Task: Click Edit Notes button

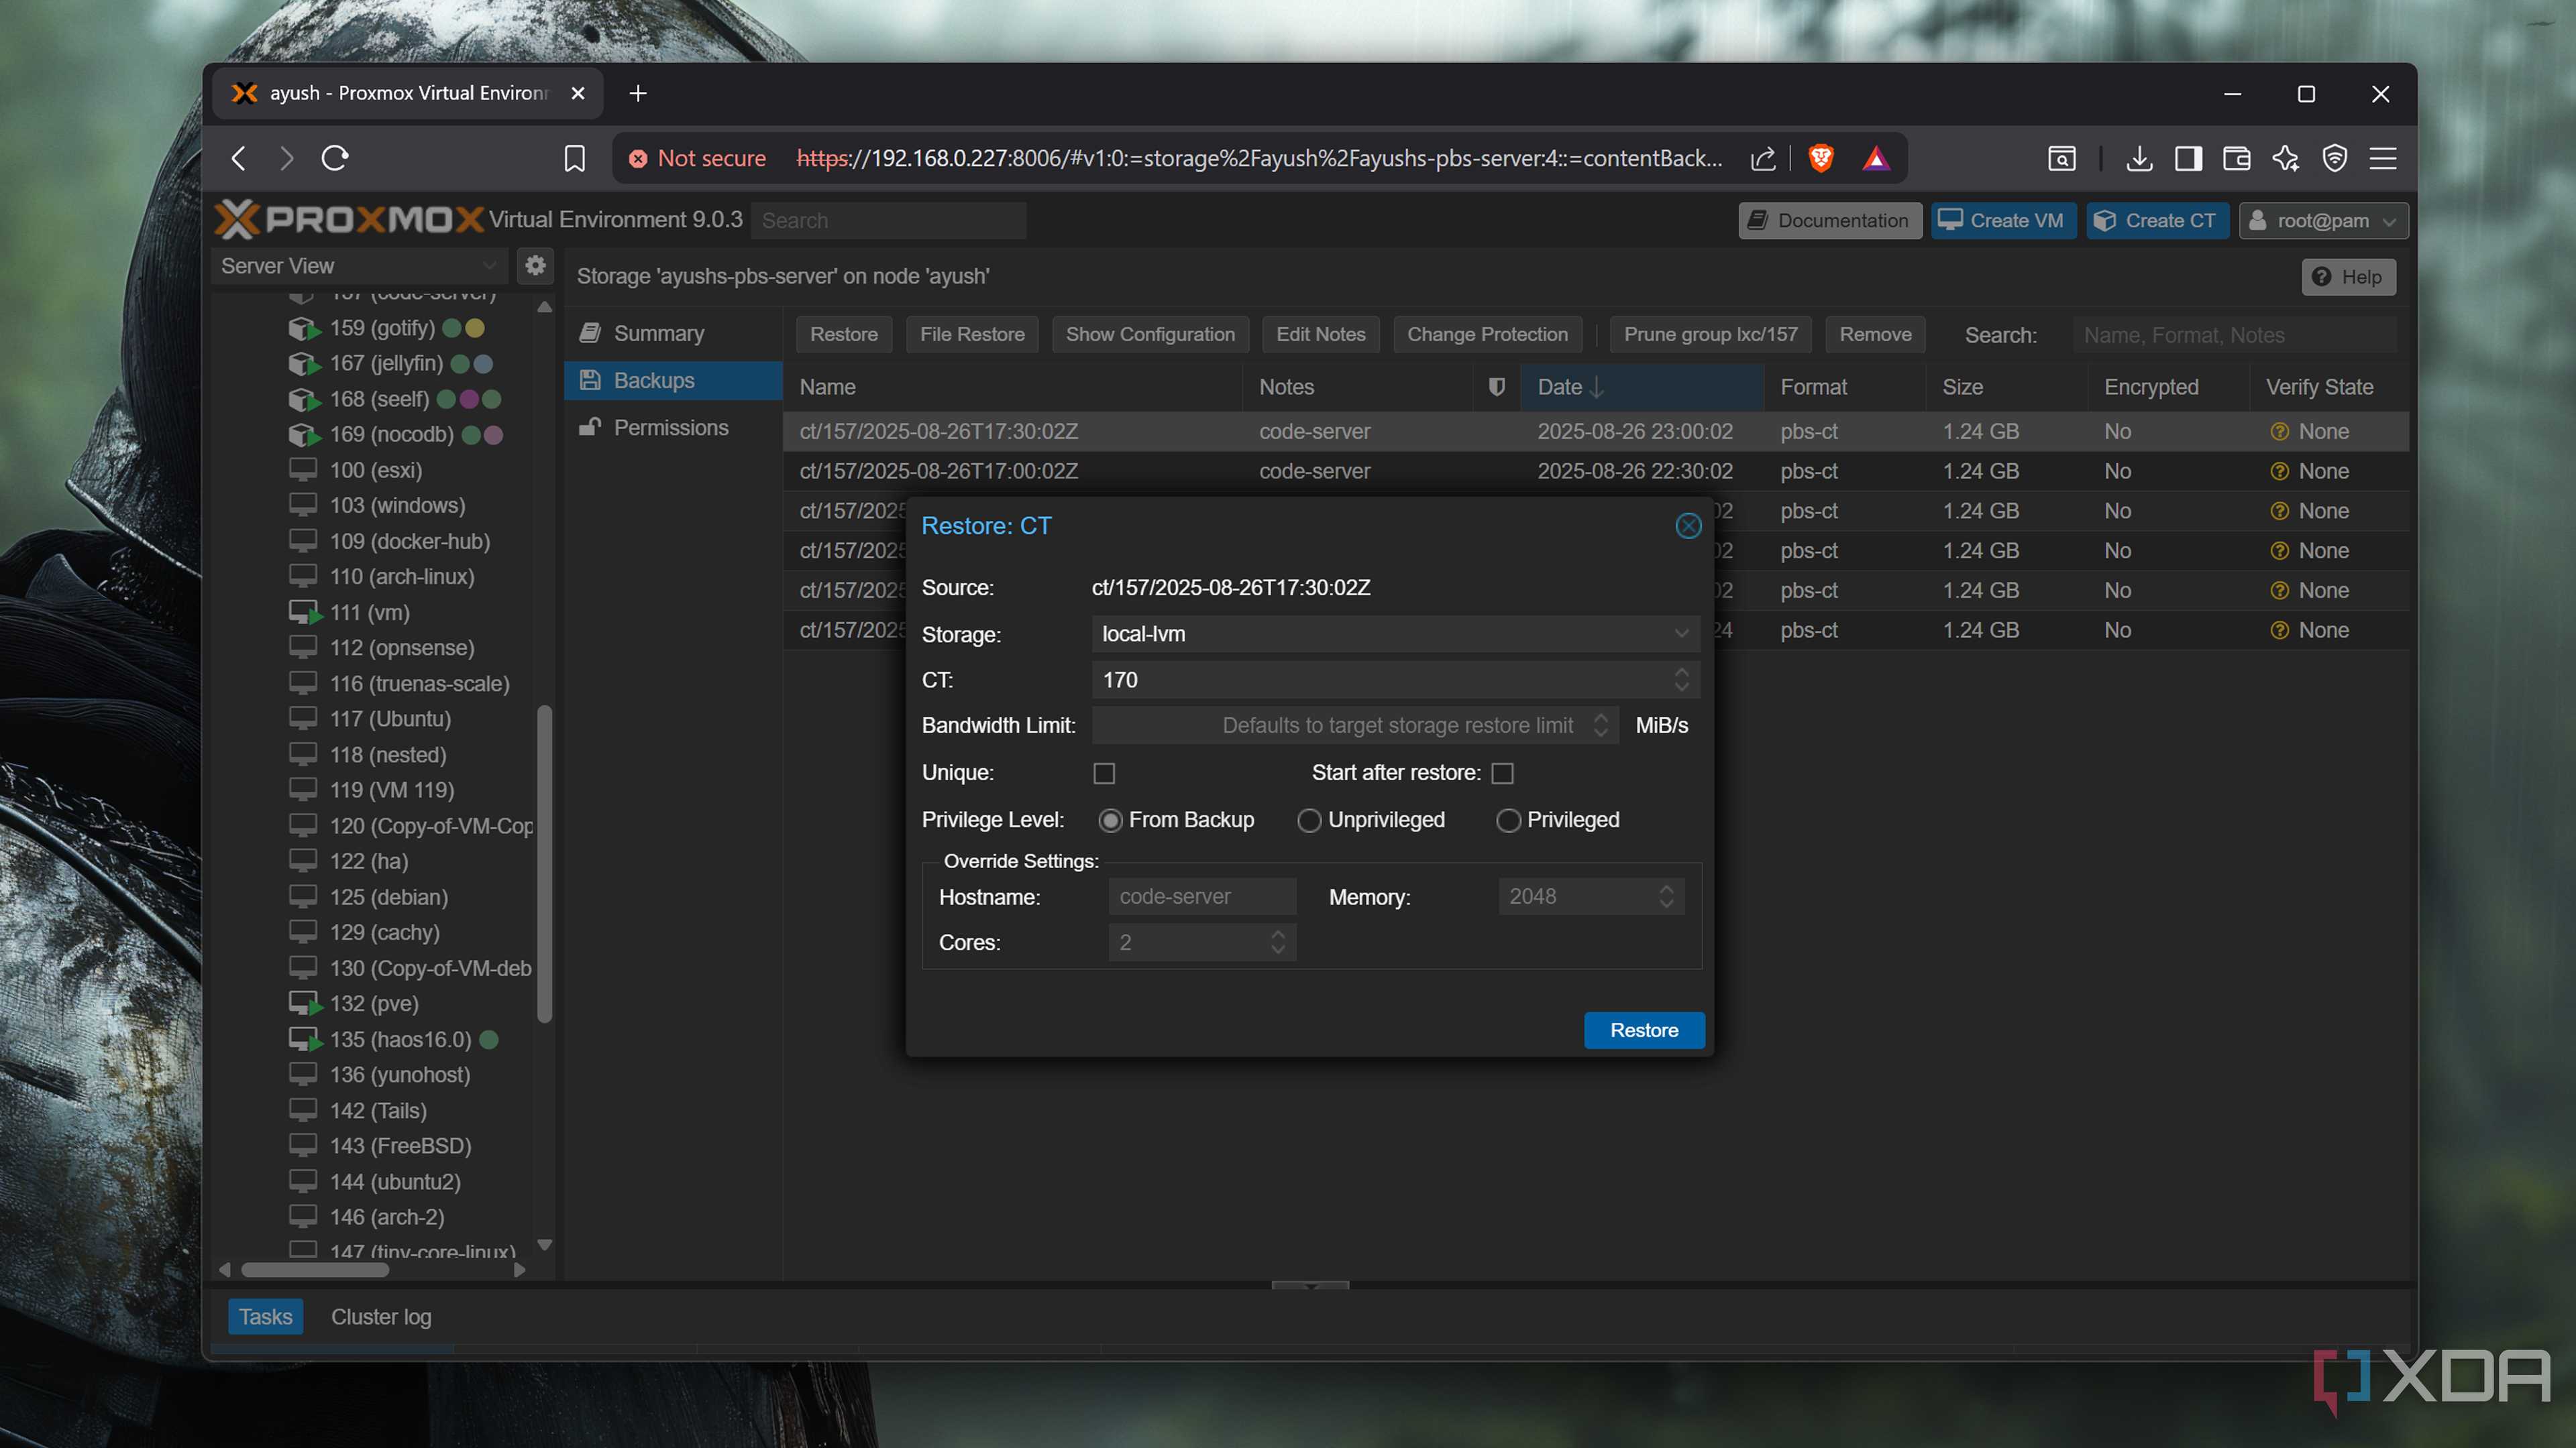Action: (1320, 335)
